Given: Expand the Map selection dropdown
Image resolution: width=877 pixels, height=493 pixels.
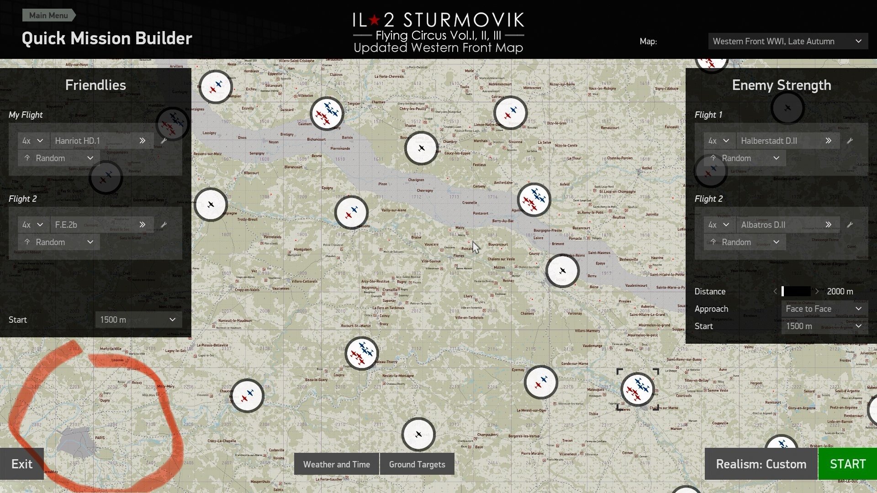Looking at the screenshot, I should coord(788,41).
